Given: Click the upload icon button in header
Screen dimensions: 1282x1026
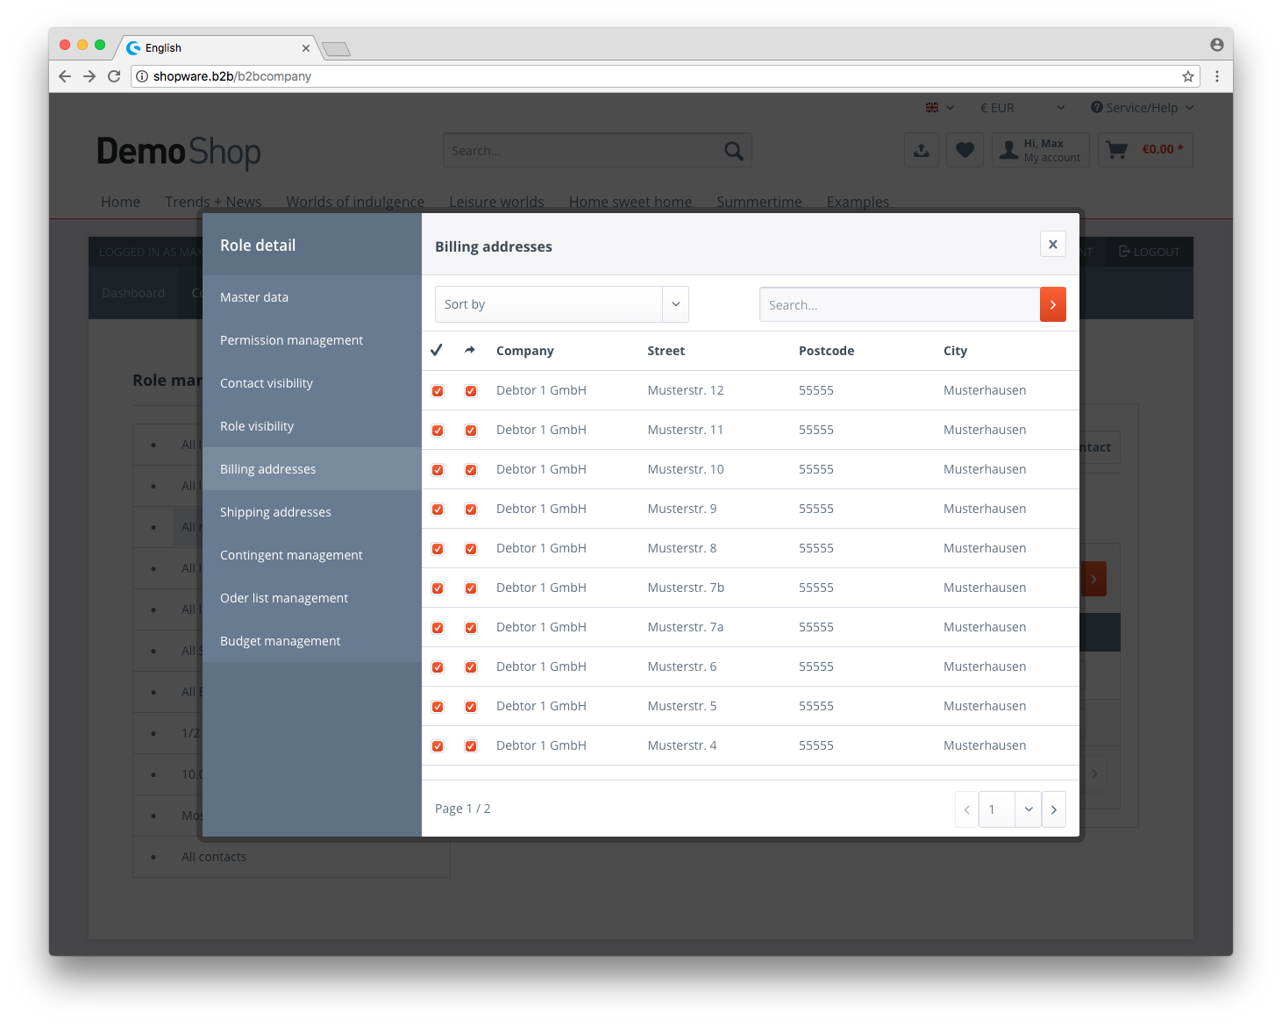Looking at the screenshot, I should click(921, 150).
